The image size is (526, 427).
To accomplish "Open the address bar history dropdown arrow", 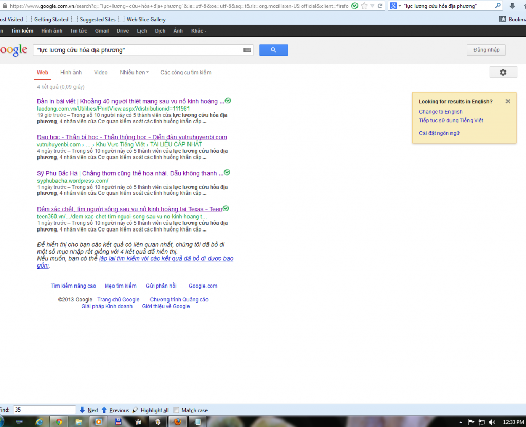I will tap(372, 6).
